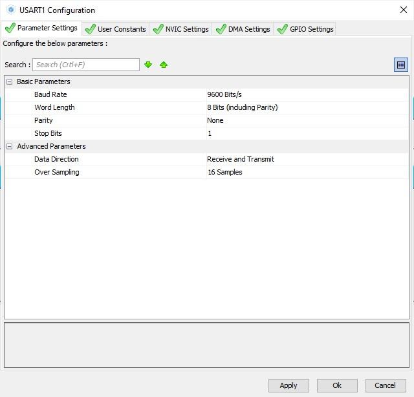414x397 pixels.
Task: Click the empty description panel at bottom
Action: point(206,345)
